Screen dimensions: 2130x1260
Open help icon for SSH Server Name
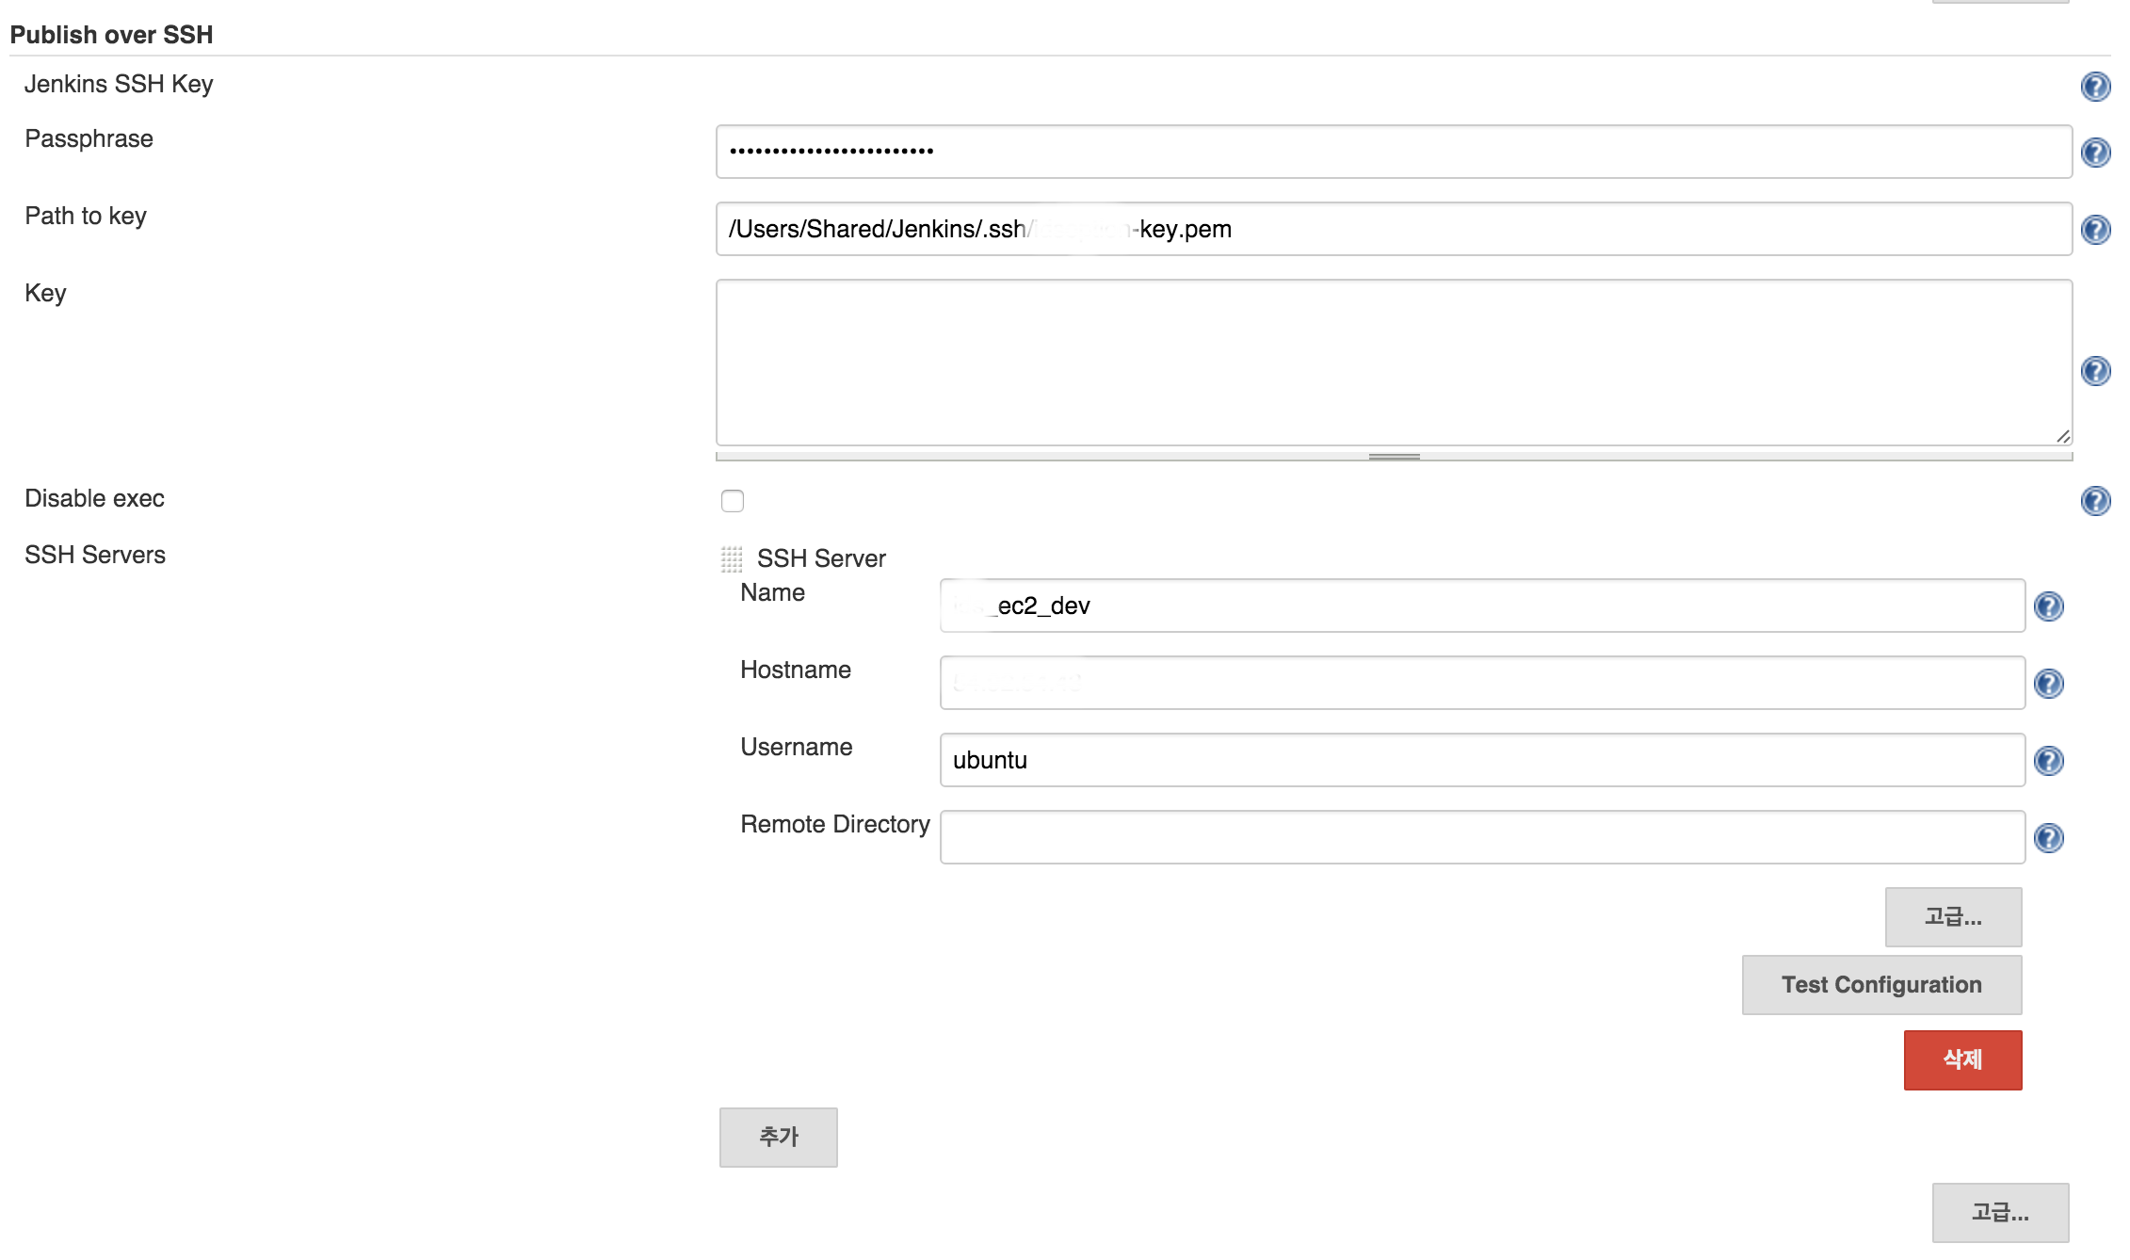[2049, 606]
